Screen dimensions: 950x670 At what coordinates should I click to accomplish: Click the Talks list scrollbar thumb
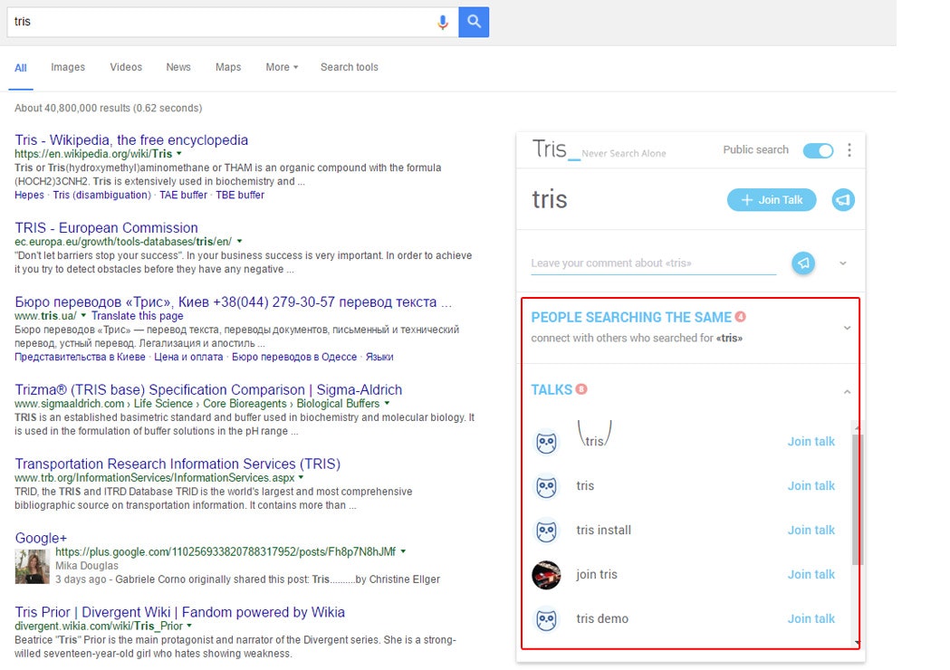coord(857,500)
